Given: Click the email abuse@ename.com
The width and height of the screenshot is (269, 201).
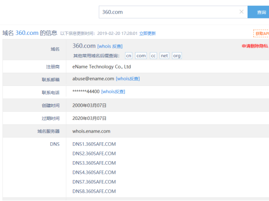Looking at the screenshot, I should pos(93,79).
